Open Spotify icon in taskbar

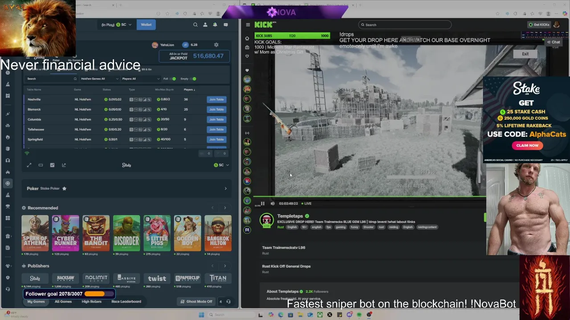[359, 315]
